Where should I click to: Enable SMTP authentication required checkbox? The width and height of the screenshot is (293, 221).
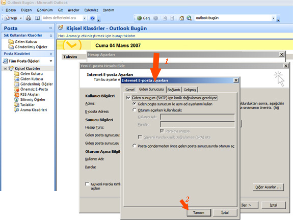[128, 98]
